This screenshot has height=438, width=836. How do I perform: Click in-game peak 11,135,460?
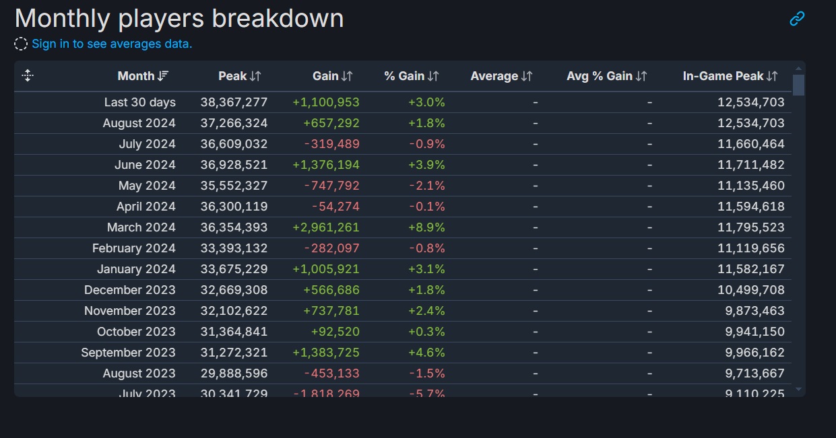[751, 186]
